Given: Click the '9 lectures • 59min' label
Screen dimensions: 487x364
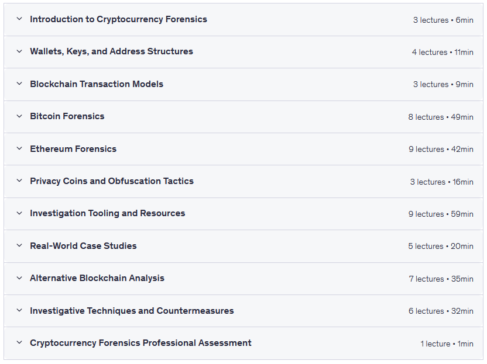Looking at the screenshot, I should (441, 214).
